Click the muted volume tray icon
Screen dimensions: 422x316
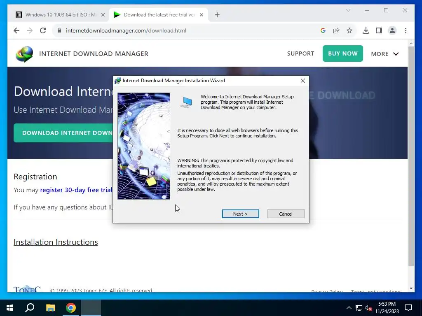pyautogui.click(x=368, y=308)
